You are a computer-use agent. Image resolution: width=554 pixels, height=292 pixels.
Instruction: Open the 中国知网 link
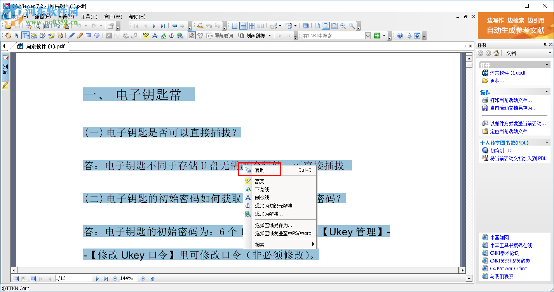(x=499, y=238)
